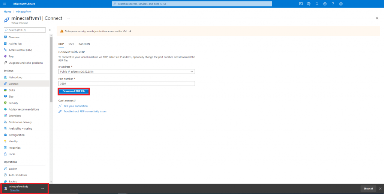384x194 pixels.
Task: Click the just-in-time access warning banner
Action: [219, 31]
